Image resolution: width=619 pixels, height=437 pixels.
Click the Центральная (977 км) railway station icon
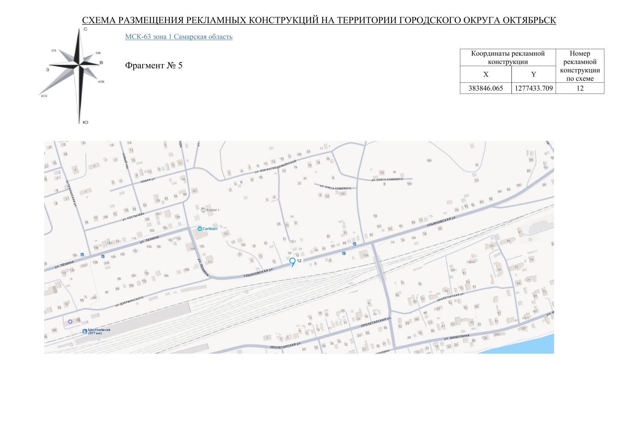tap(85, 331)
